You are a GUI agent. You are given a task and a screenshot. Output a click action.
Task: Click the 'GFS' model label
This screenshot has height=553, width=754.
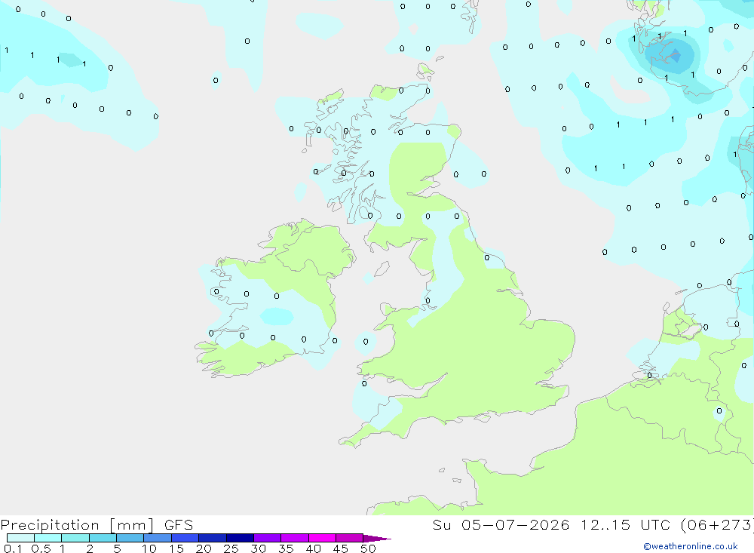179,524
